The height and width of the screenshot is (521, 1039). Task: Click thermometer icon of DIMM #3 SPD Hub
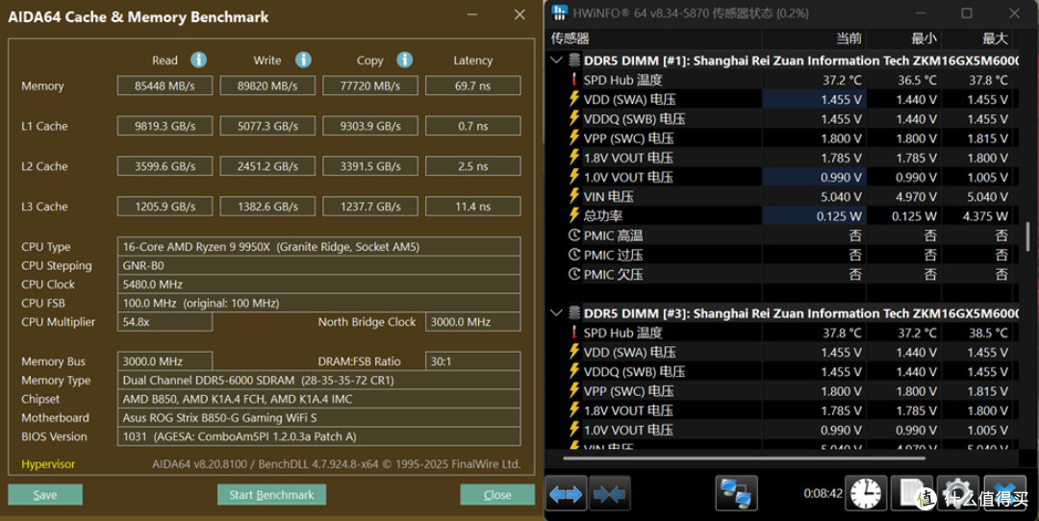pyautogui.click(x=573, y=333)
